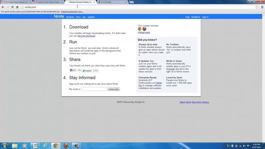Image resolution: width=265 pixels, height=149 pixels.
Task: Open the terms footer link
Action: pos(199,102)
